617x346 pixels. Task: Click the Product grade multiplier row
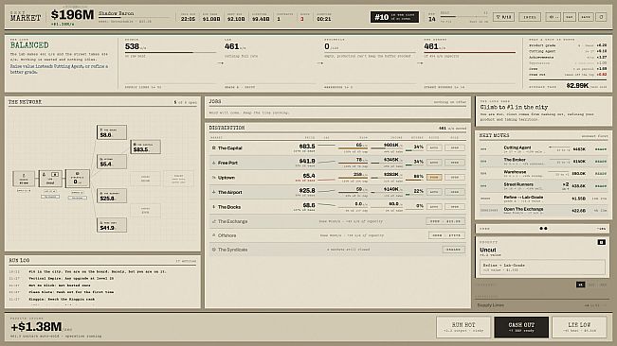point(568,45)
